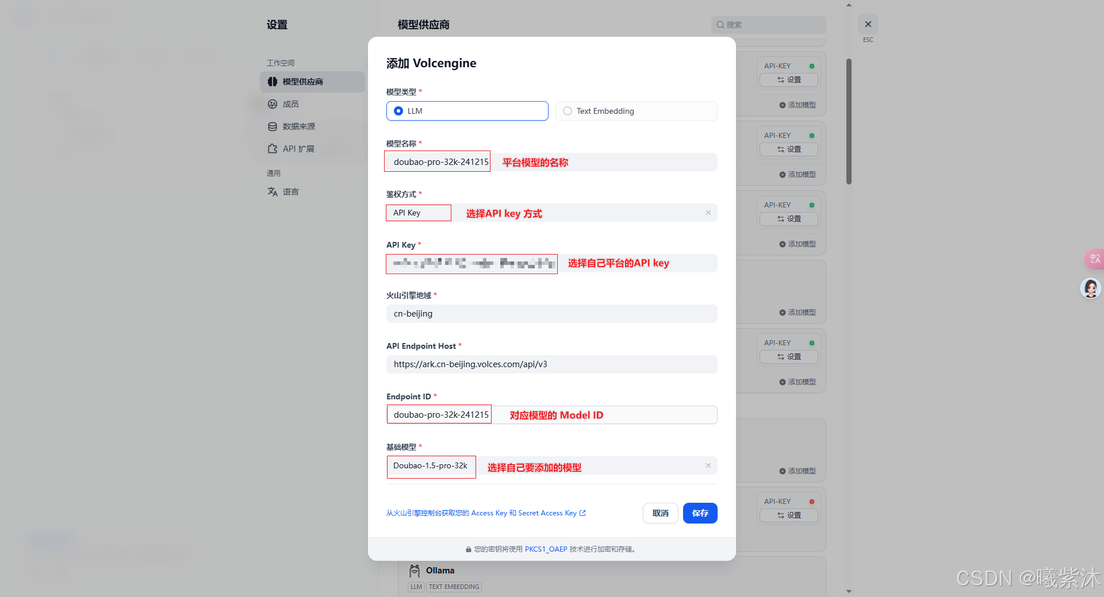Click the members icon beside 成员

pos(273,104)
